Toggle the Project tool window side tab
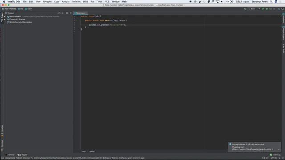 tap(2, 17)
